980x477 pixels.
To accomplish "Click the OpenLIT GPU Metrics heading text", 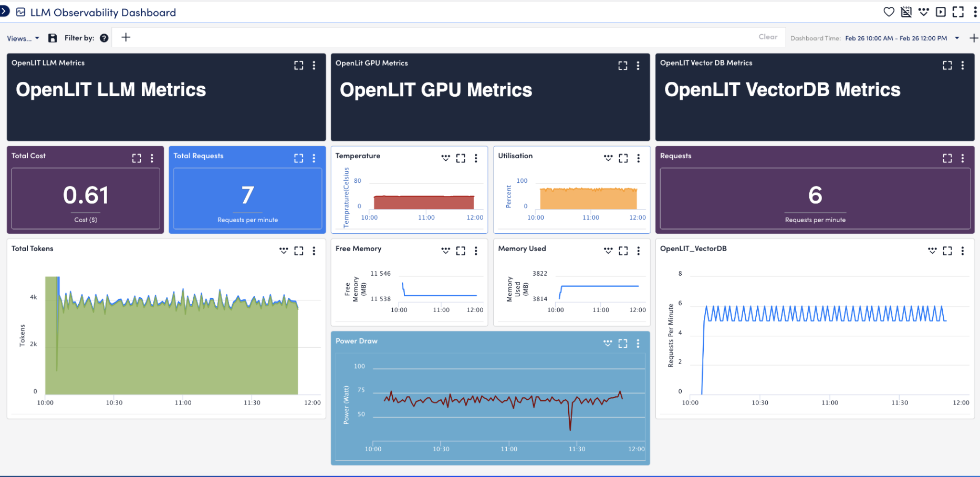I will [x=436, y=90].
